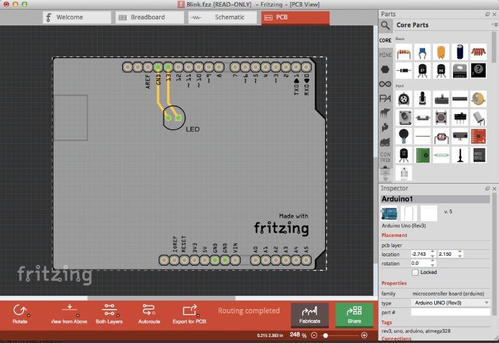Click the Fabricate button
This screenshot has width=499, height=343.
click(309, 315)
